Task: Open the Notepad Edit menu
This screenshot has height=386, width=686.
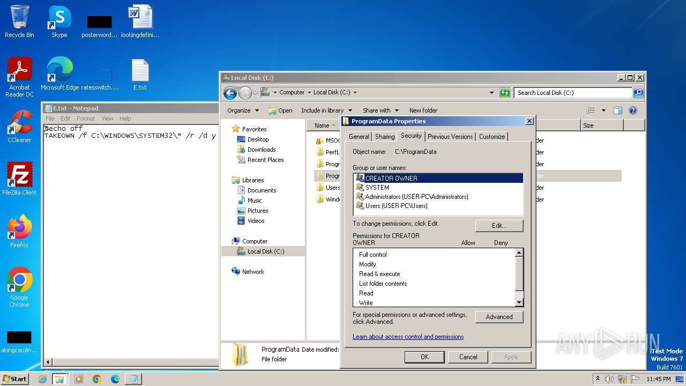Action: [65, 118]
